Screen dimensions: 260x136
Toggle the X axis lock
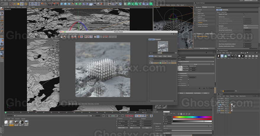click(30, 4)
